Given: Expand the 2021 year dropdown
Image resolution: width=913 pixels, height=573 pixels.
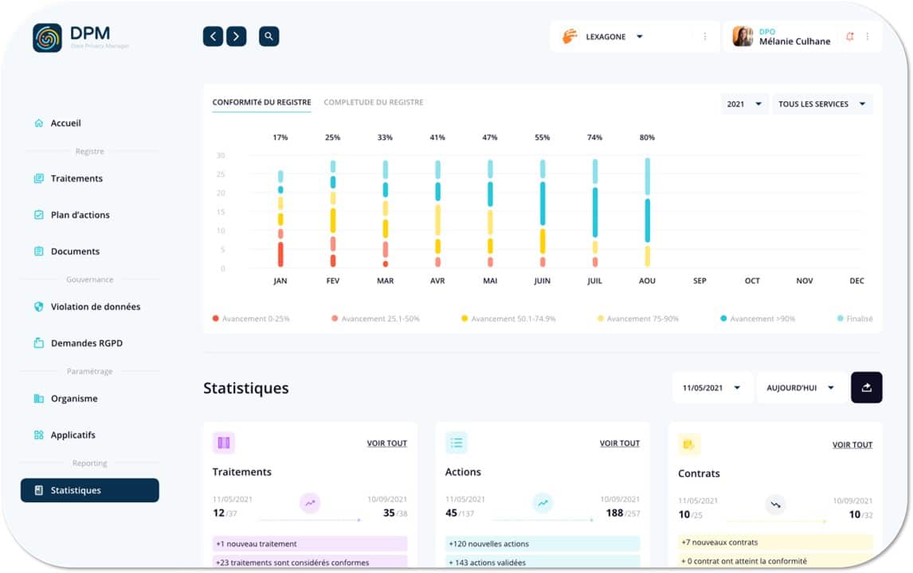Looking at the screenshot, I should (744, 104).
